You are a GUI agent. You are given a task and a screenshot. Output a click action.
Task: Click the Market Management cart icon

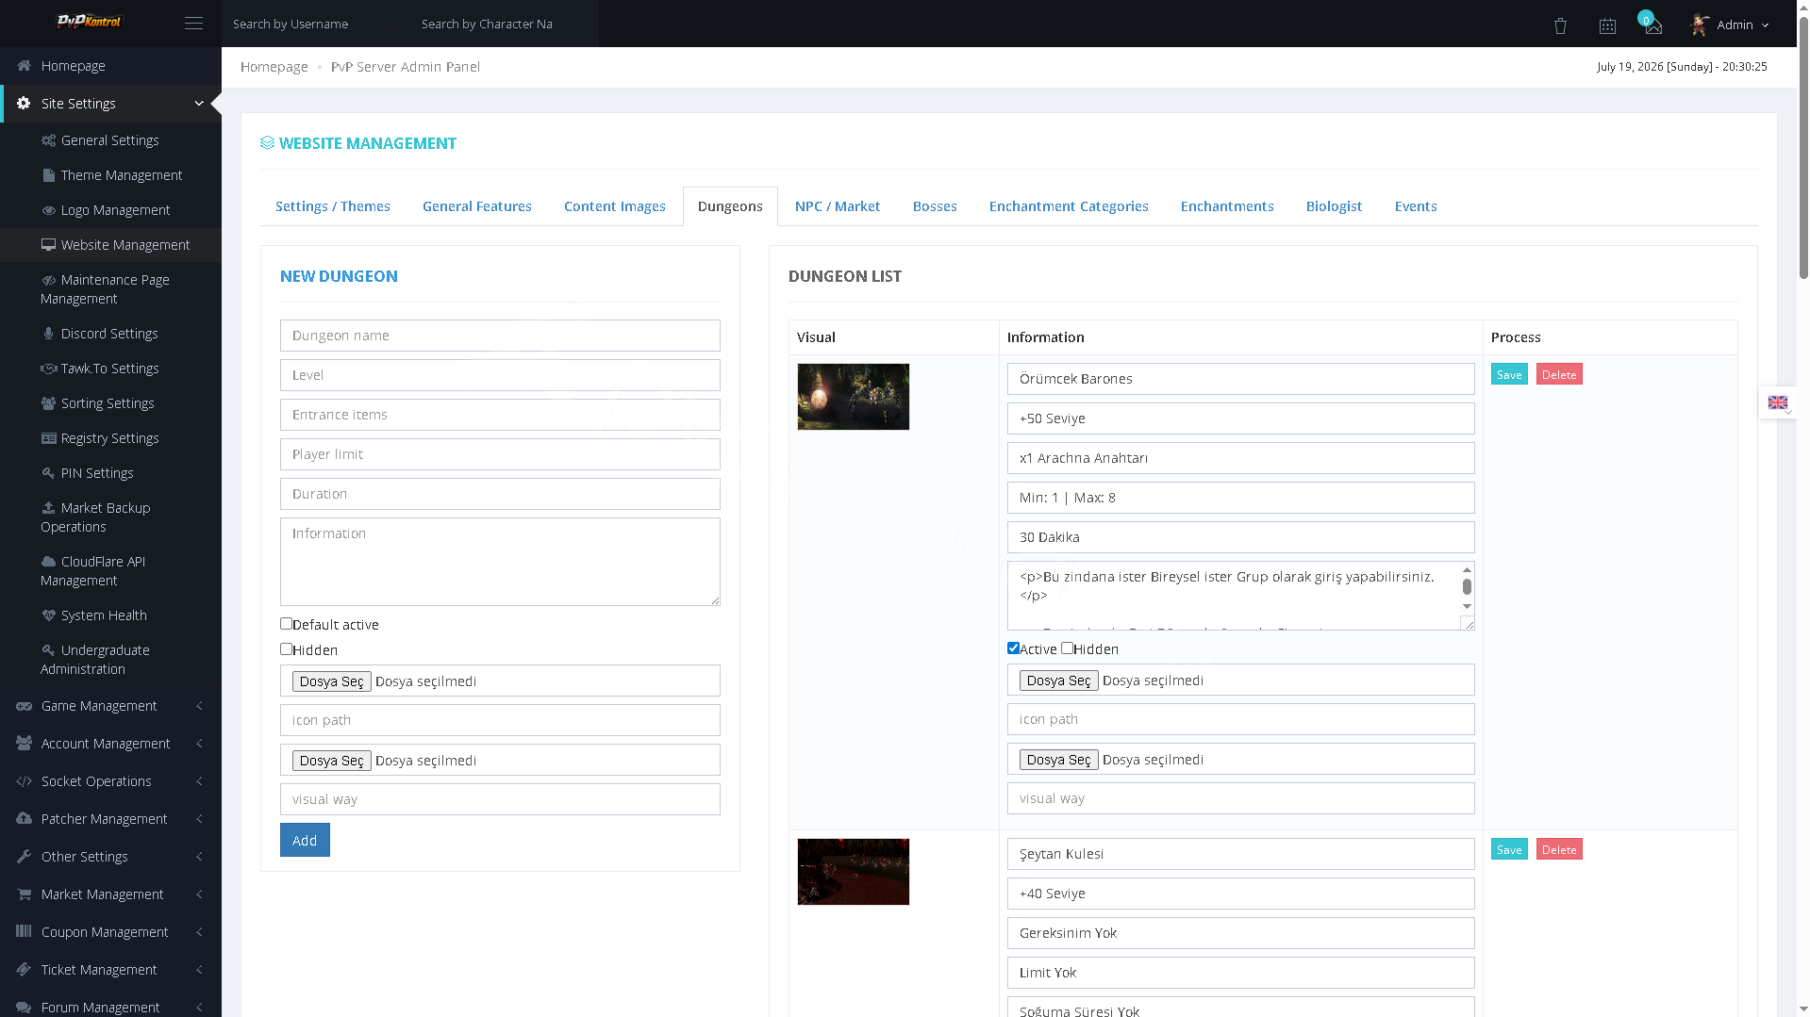coord(25,894)
